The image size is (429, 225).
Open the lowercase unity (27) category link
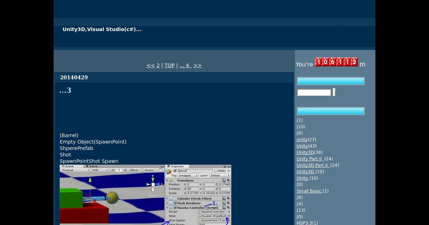(x=302, y=140)
